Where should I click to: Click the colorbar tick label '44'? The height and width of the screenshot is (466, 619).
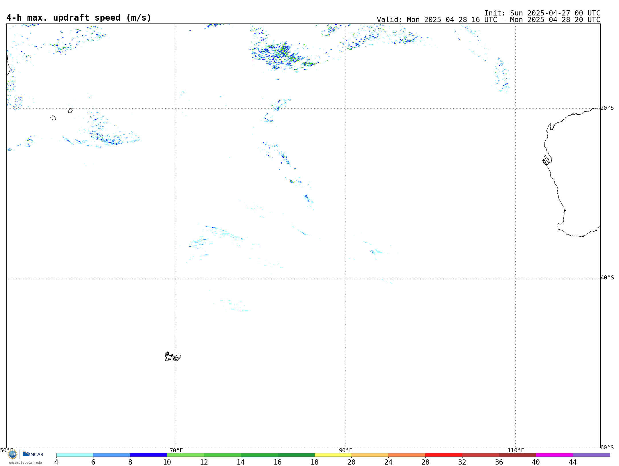coord(573,462)
